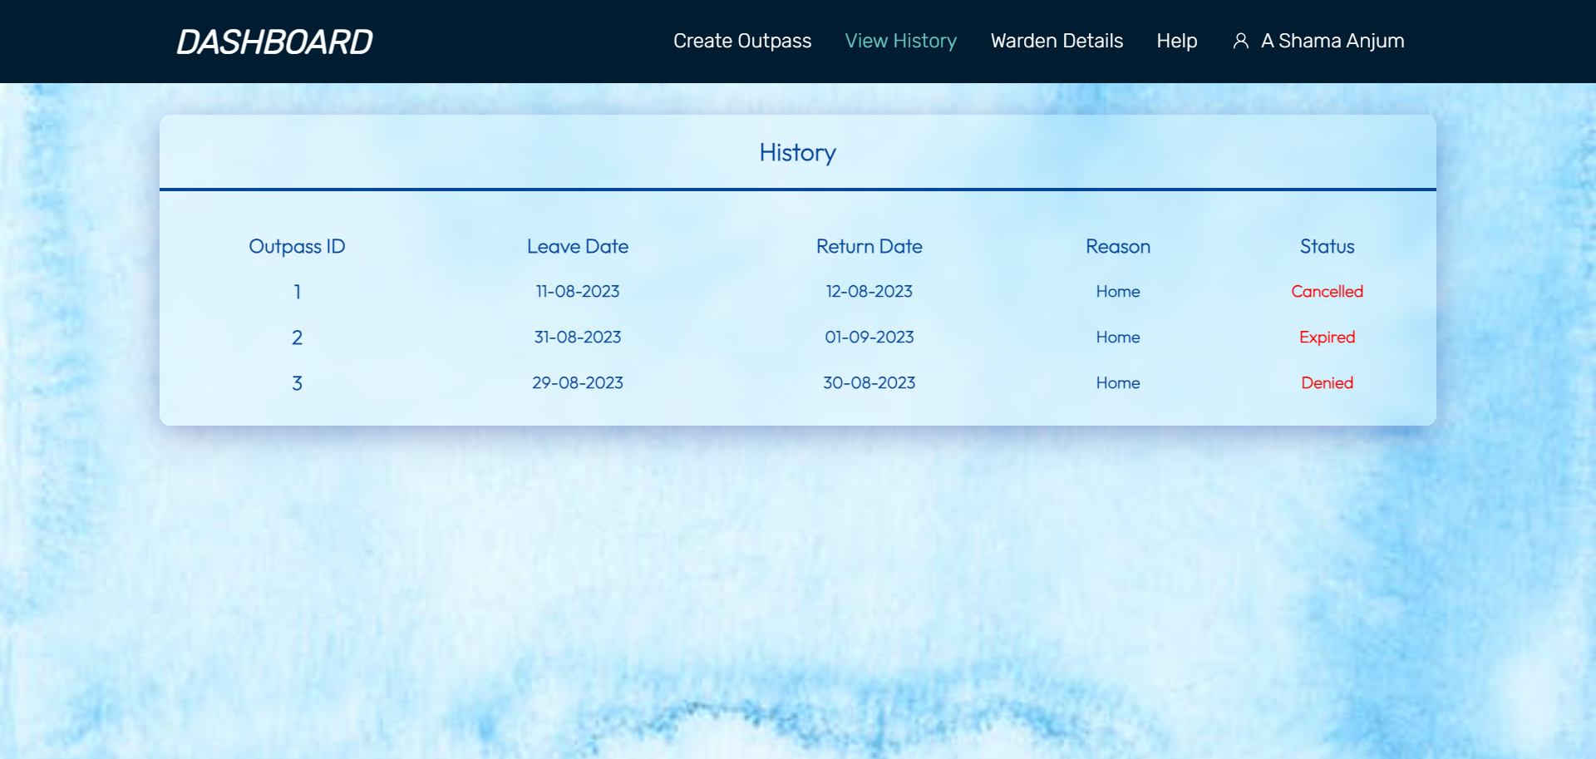
Task: Open the Help section
Action: (x=1176, y=41)
